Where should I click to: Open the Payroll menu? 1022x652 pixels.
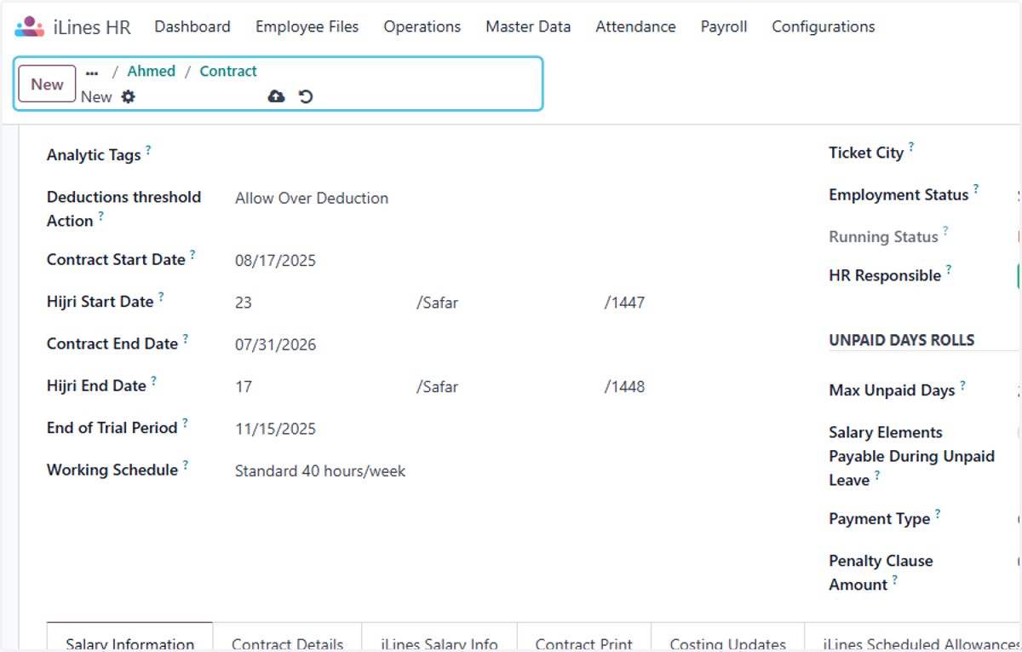coord(724,26)
